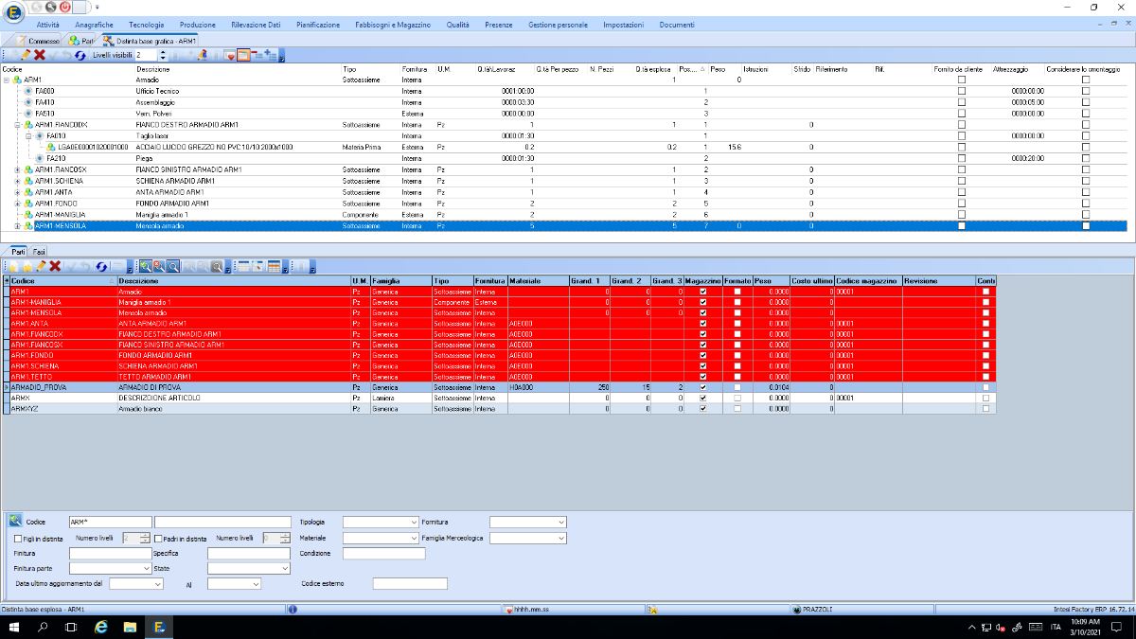
Task: Open search using the gray magnifier icon
Action: [216, 265]
